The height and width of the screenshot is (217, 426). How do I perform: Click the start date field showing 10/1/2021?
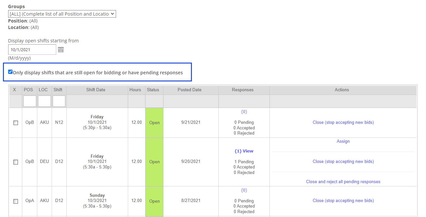[x=32, y=50]
